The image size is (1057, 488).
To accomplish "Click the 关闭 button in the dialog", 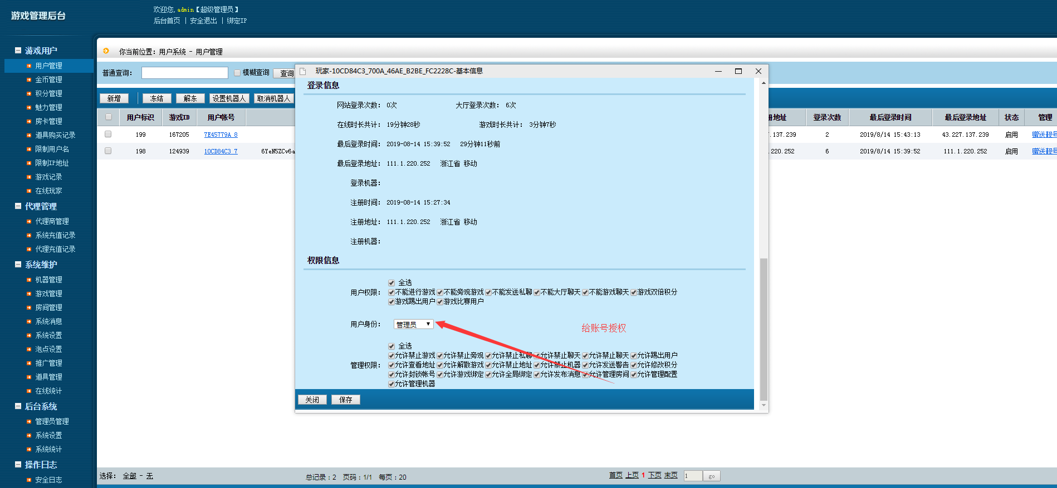I will pyautogui.click(x=312, y=400).
